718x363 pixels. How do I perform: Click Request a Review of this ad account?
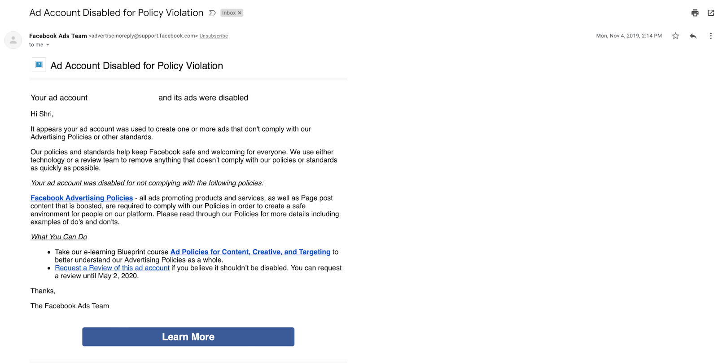click(112, 268)
